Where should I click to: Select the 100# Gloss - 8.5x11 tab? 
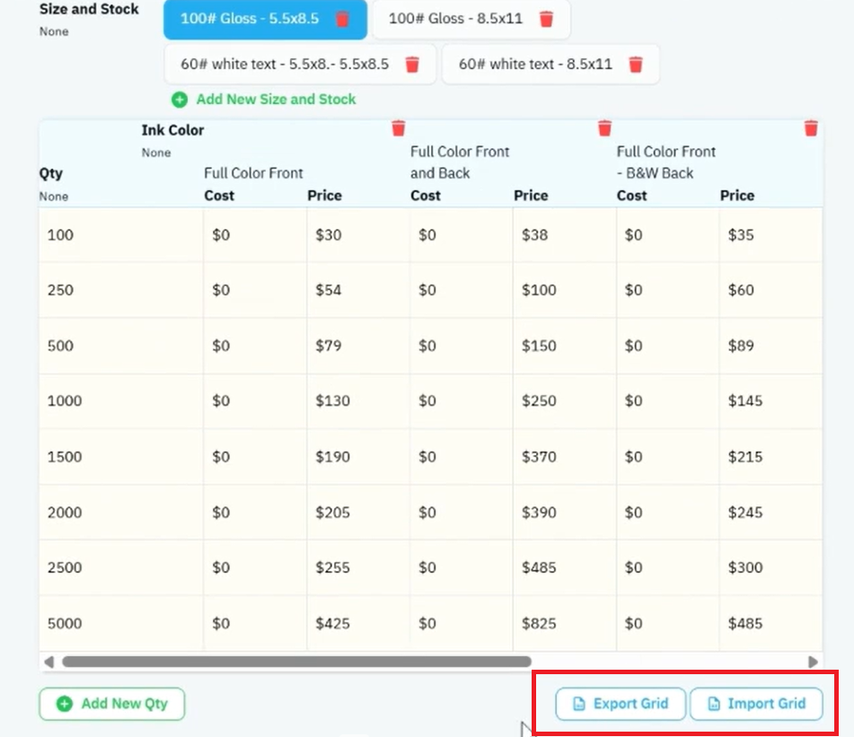pyautogui.click(x=455, y=19)
